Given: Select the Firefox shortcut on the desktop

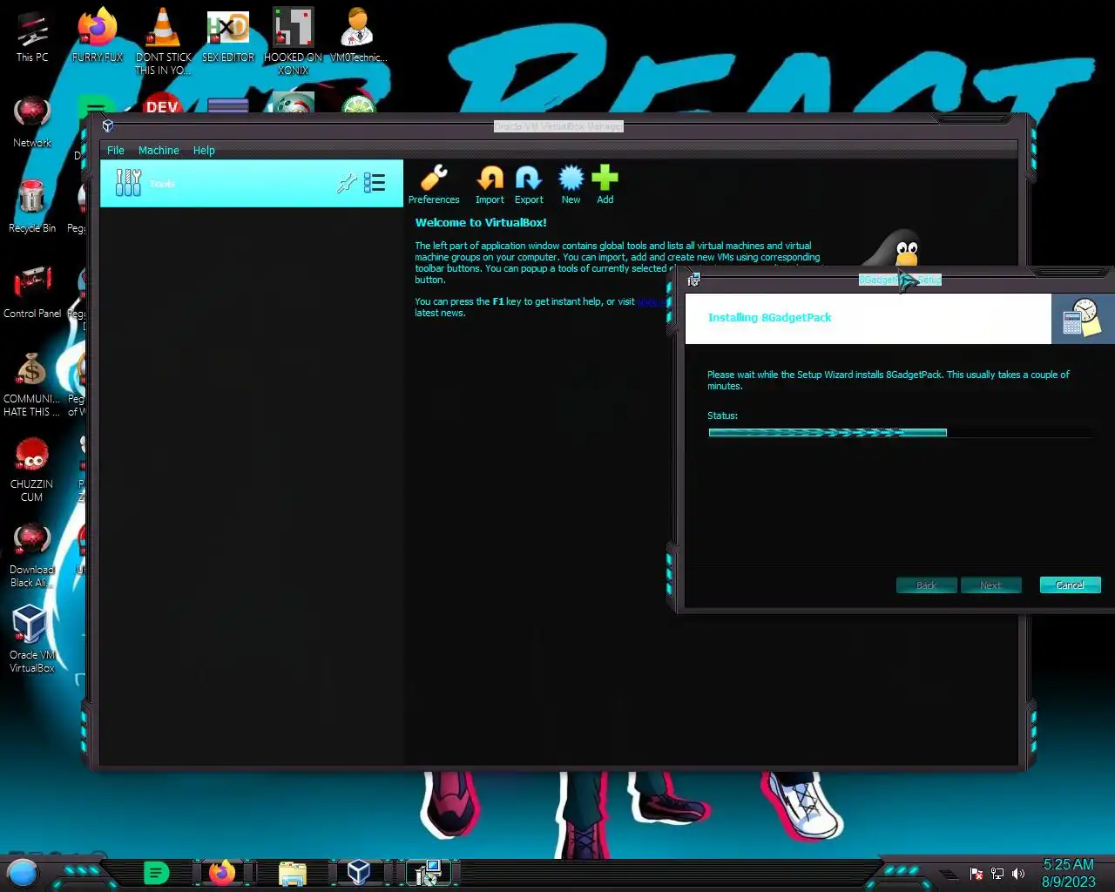Looking at the screenshot, I should tap(98, 37).
